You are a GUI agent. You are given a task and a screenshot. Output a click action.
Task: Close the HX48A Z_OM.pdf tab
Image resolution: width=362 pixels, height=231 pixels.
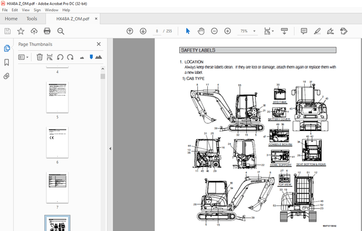tap(96, 19)
